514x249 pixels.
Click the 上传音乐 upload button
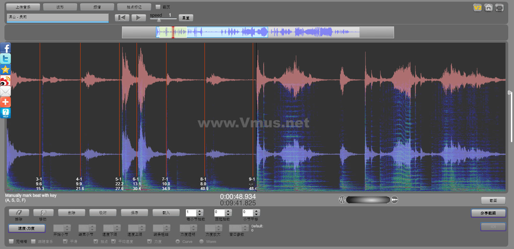tap(23, 7)
